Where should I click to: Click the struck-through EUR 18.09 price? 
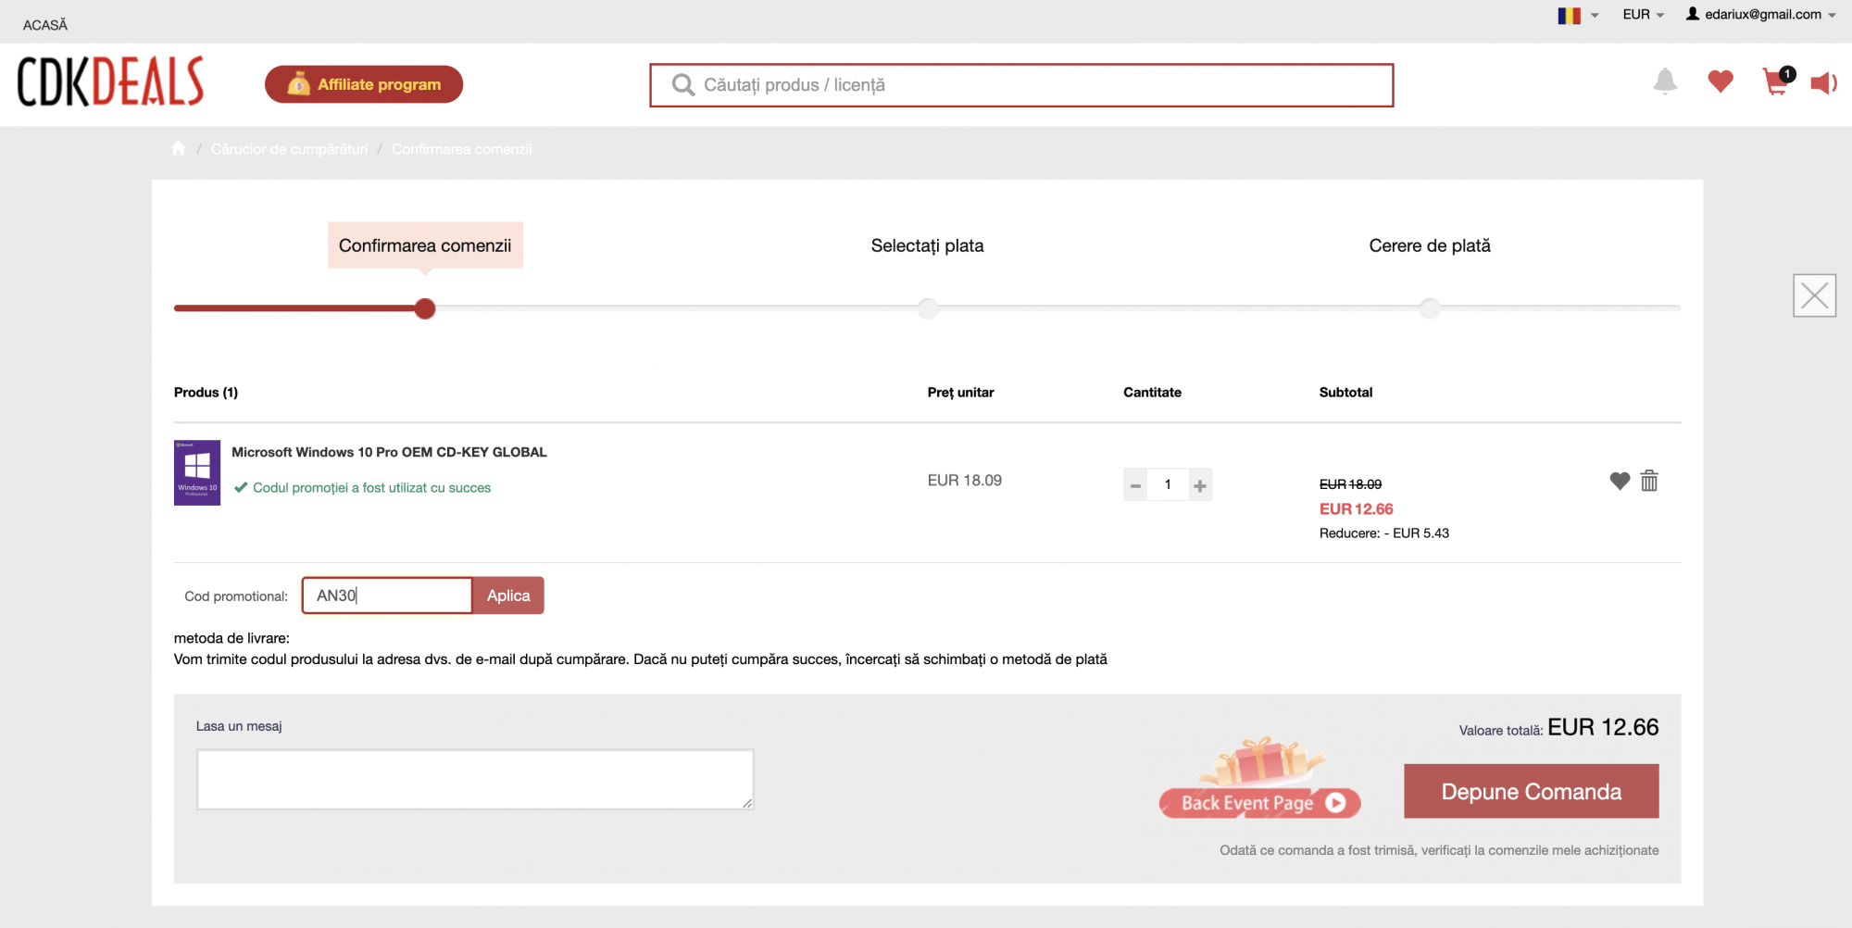point(1350,484)
